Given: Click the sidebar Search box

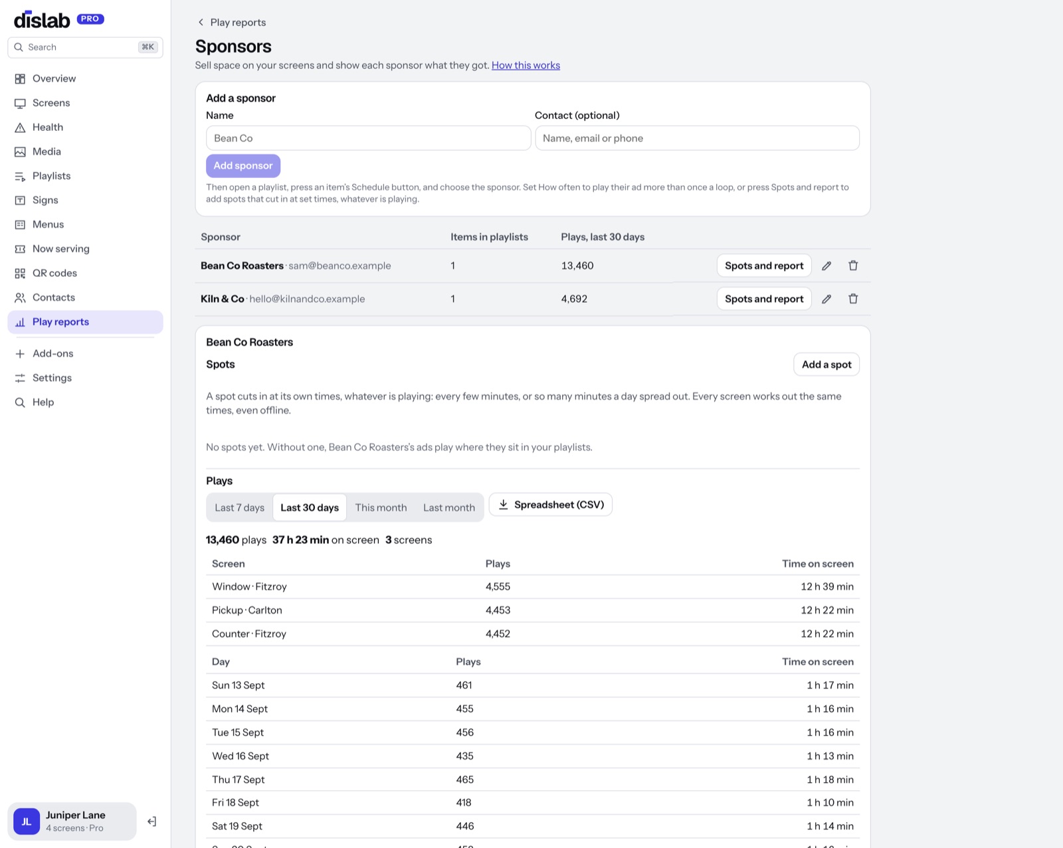Looking at the screenshot, I should 85,47.
